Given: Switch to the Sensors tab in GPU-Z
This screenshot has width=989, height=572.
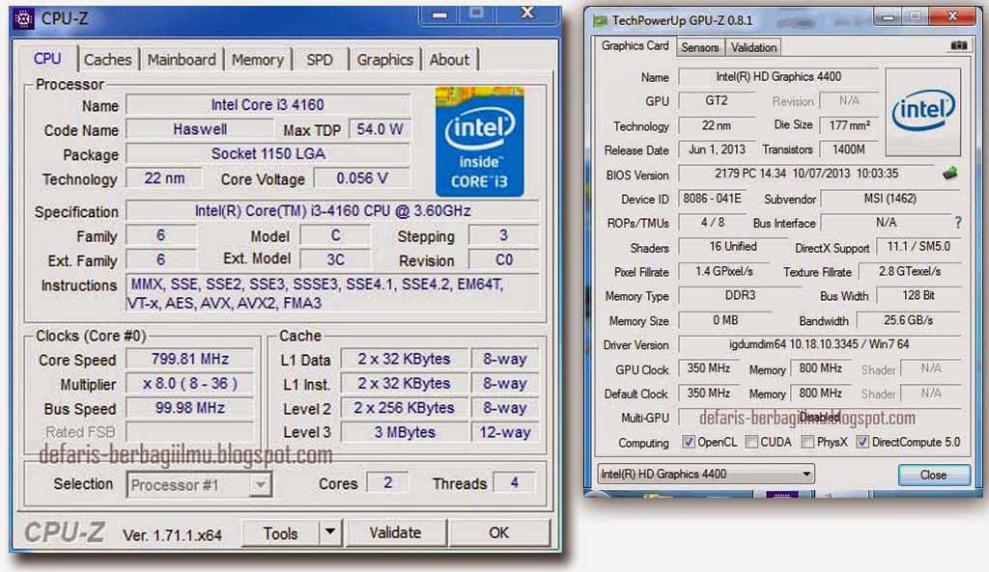Looking at the screenshot, I should [699, 46].
